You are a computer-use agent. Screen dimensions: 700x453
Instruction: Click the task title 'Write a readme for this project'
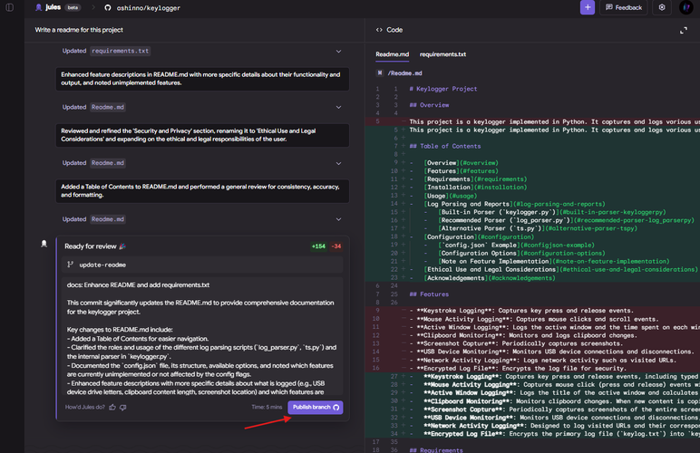point(79,30)
